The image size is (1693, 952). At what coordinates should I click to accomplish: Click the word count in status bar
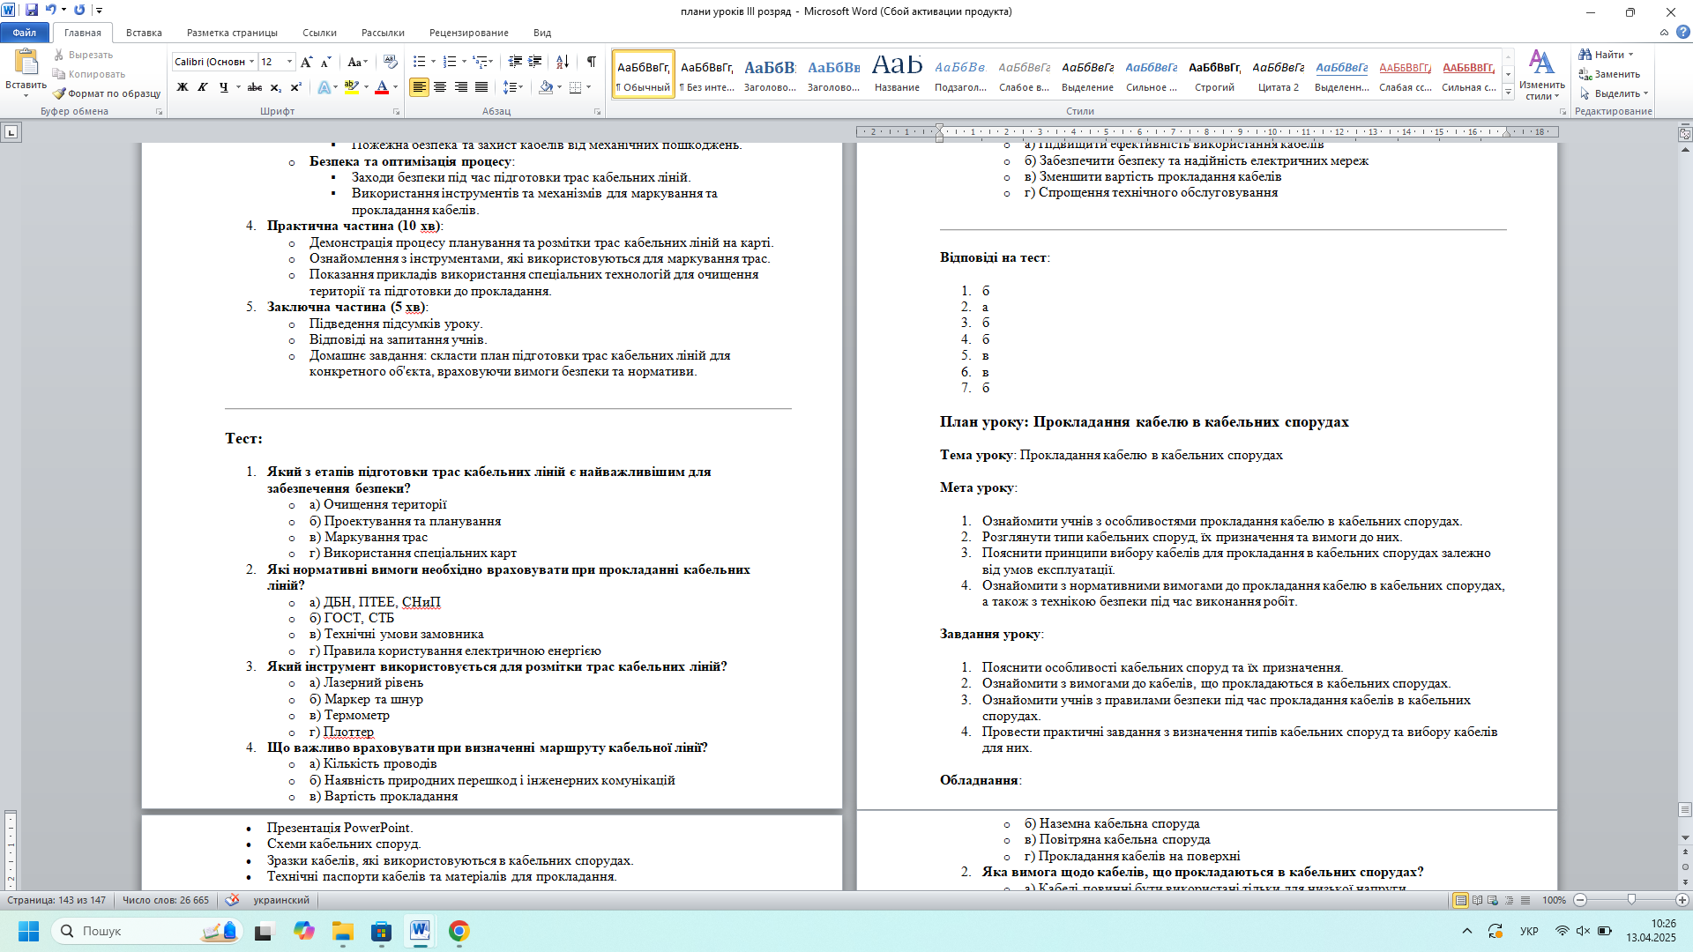pyautogui.click(x=166, y=900)
